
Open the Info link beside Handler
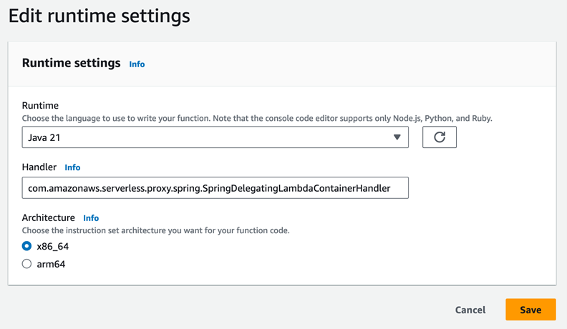coord(72,167)
